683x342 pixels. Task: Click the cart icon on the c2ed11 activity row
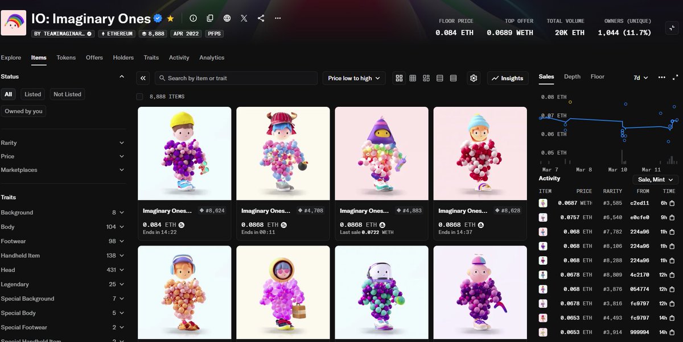point(672,203)
